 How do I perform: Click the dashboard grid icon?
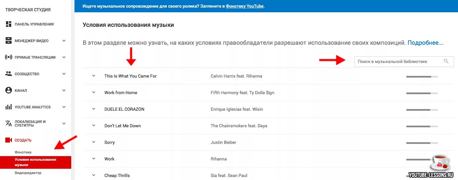point(9,24)
